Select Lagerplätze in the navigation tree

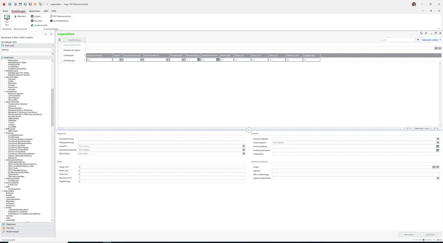coord(11,220)
